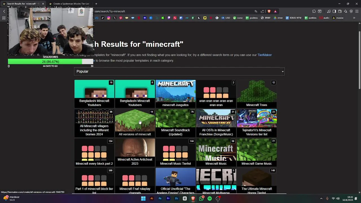The image size is (361, 203).
Task: Open the TikTok bookmark icon
Action: pos(103,18)
